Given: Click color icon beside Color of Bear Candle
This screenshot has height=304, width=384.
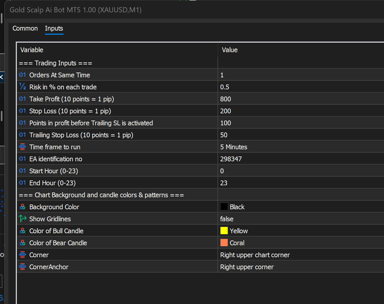Looking at the screenshot, I should [22, 243].
